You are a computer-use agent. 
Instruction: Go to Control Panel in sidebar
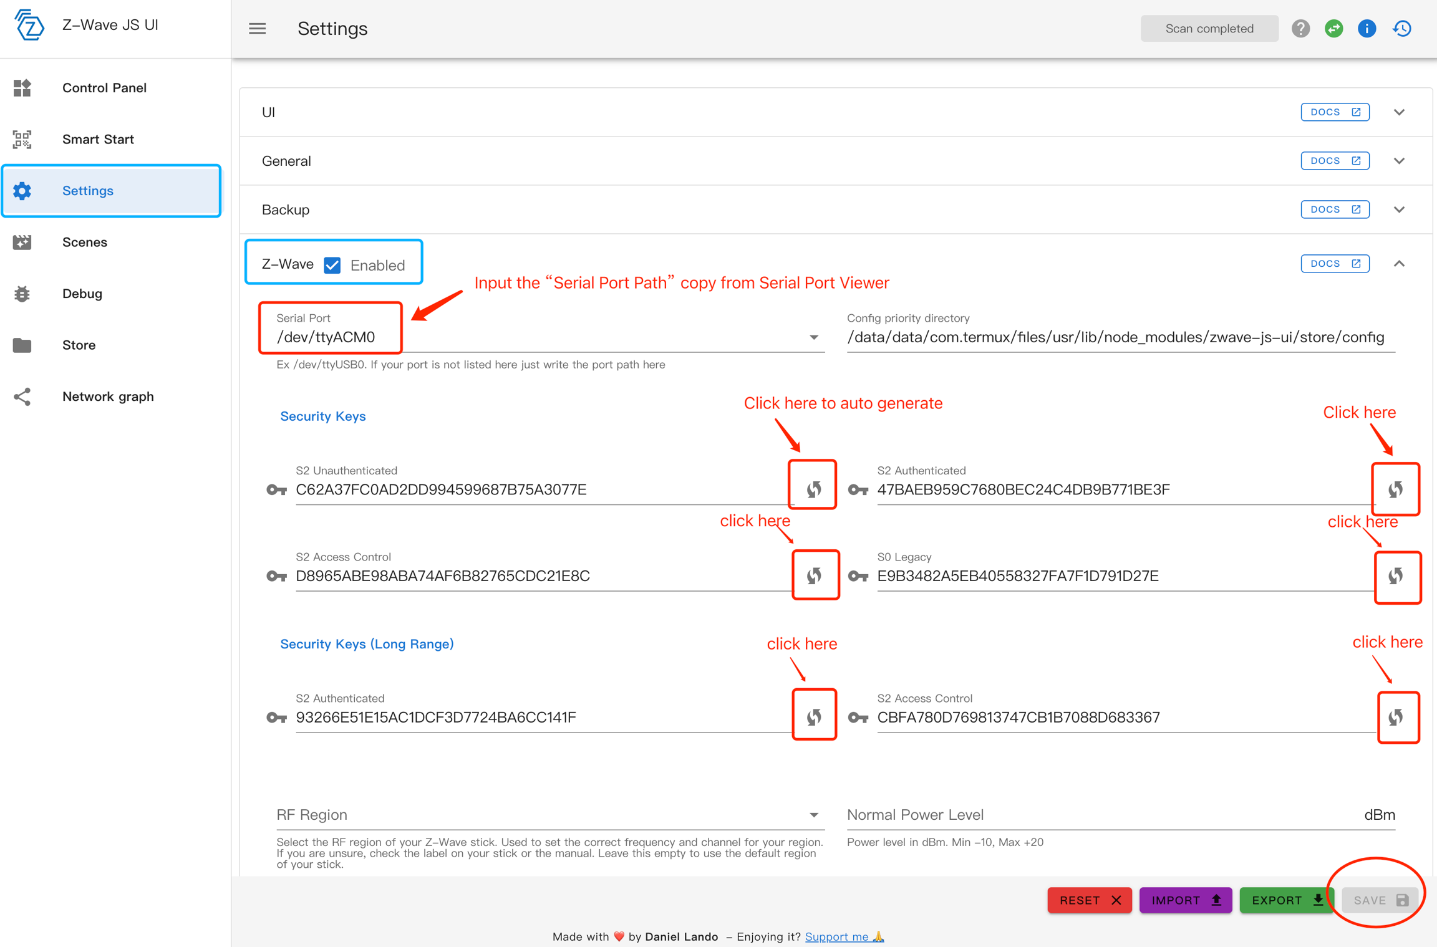[x=104, y=88]
